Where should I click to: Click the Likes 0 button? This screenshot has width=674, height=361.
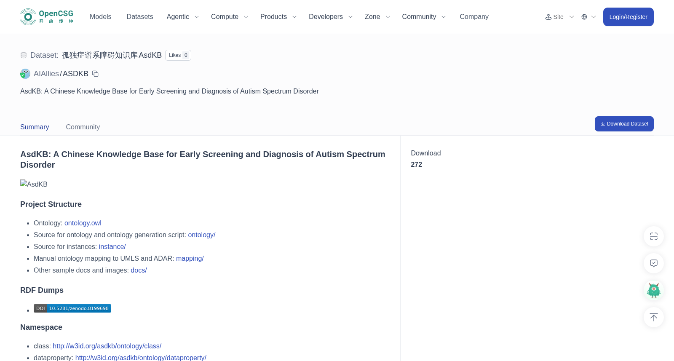click(x=178, y=55)
